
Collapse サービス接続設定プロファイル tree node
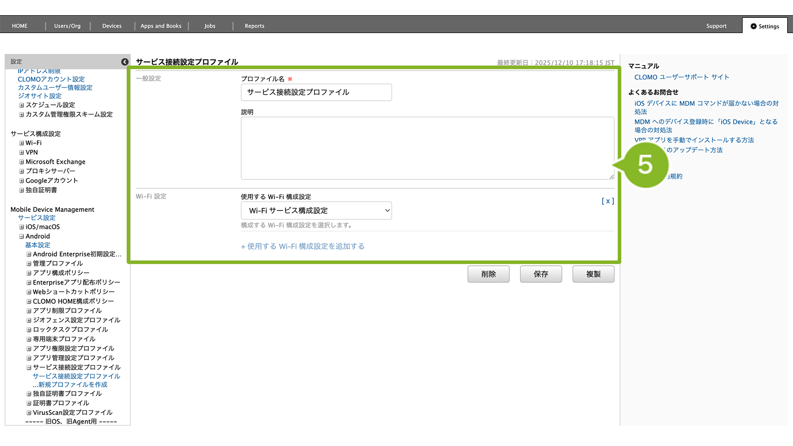pyautogui.click(x=29, y=368)
